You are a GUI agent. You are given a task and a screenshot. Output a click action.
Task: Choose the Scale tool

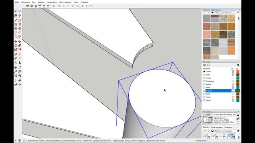point(16,49)
